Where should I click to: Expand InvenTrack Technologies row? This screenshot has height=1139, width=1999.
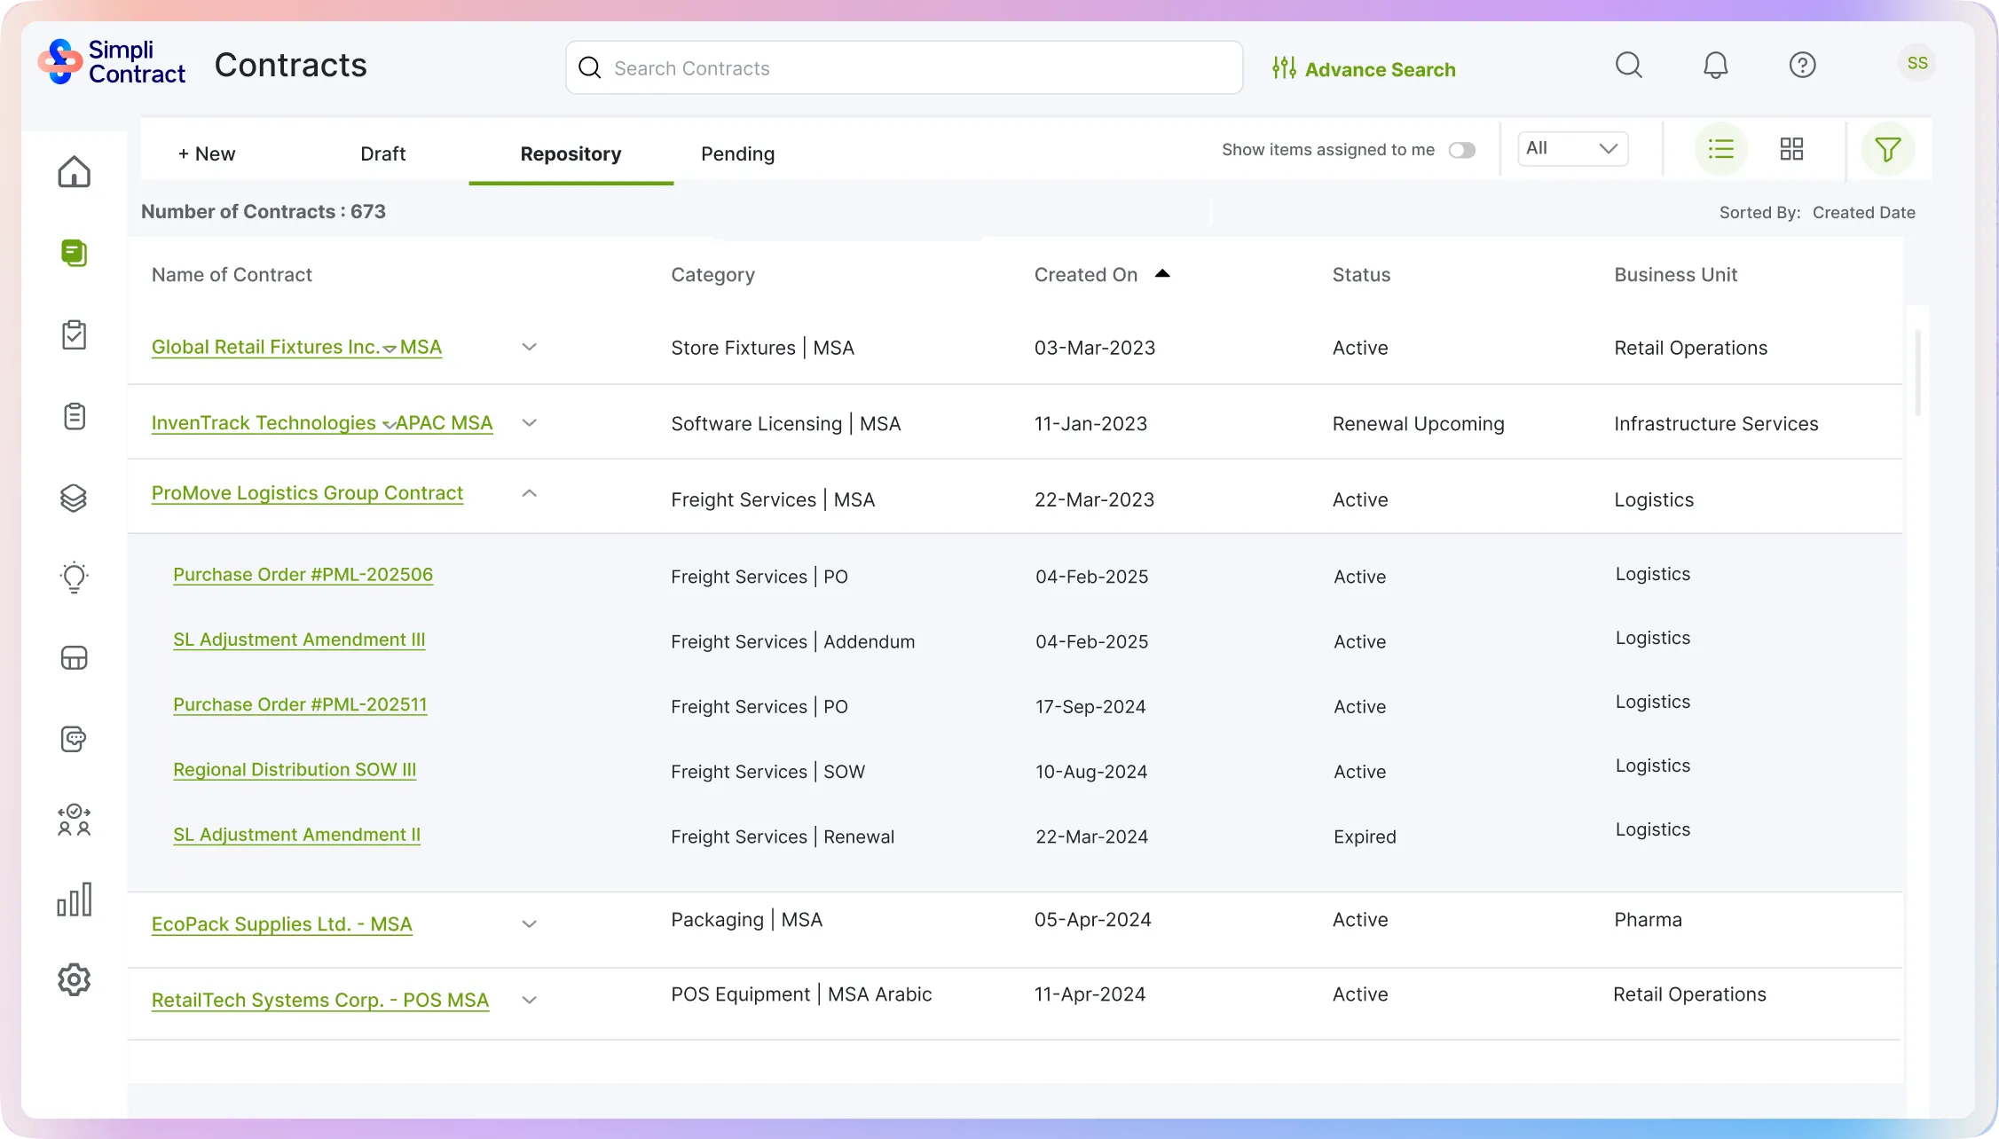click(x=530, y=423)
